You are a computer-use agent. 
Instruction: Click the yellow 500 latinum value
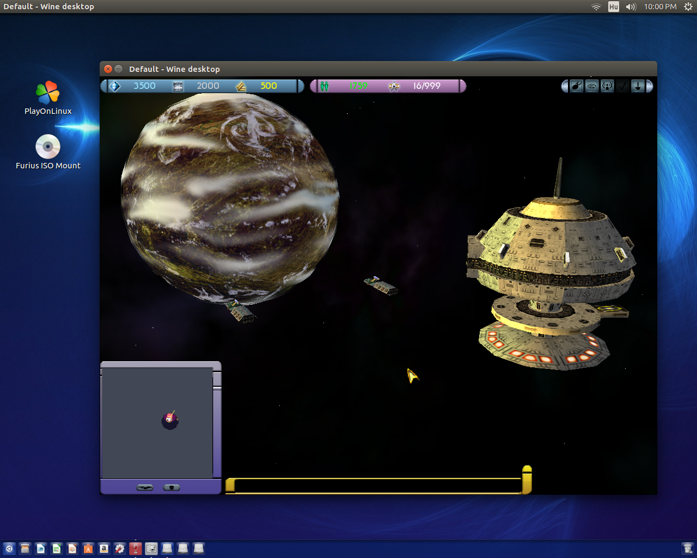coord(268,86)
